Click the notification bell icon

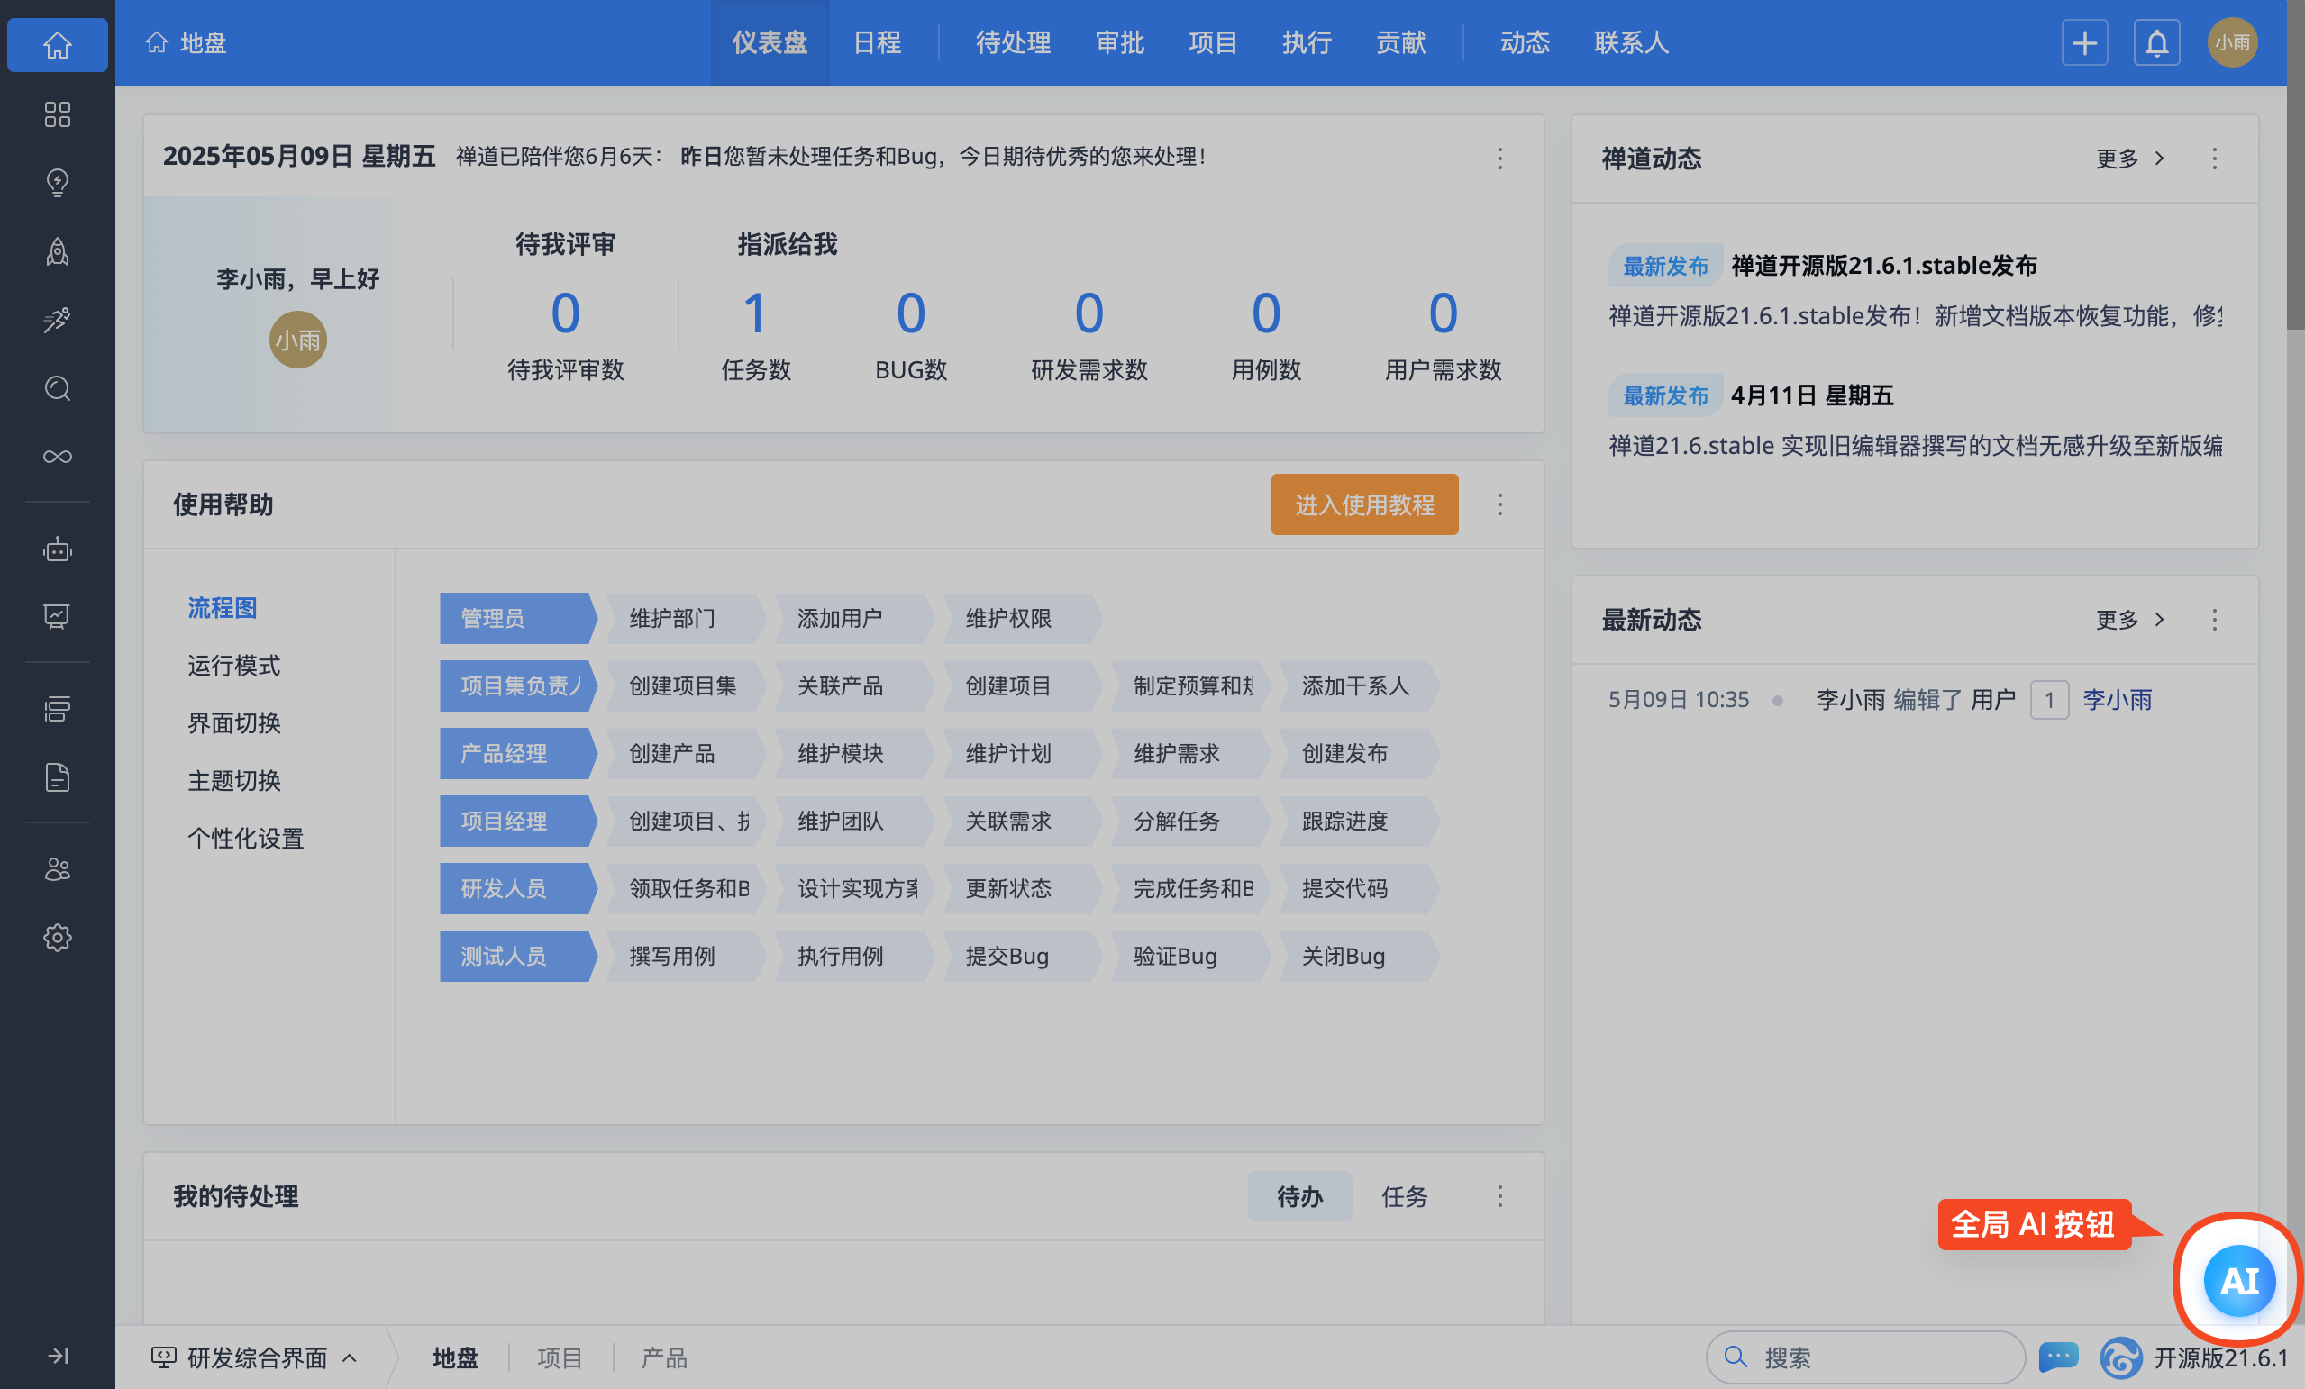(x=2156, y=43)
